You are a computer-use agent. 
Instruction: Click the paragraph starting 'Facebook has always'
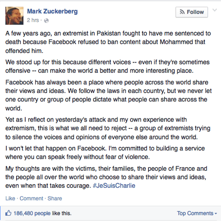tap(108, 95)
